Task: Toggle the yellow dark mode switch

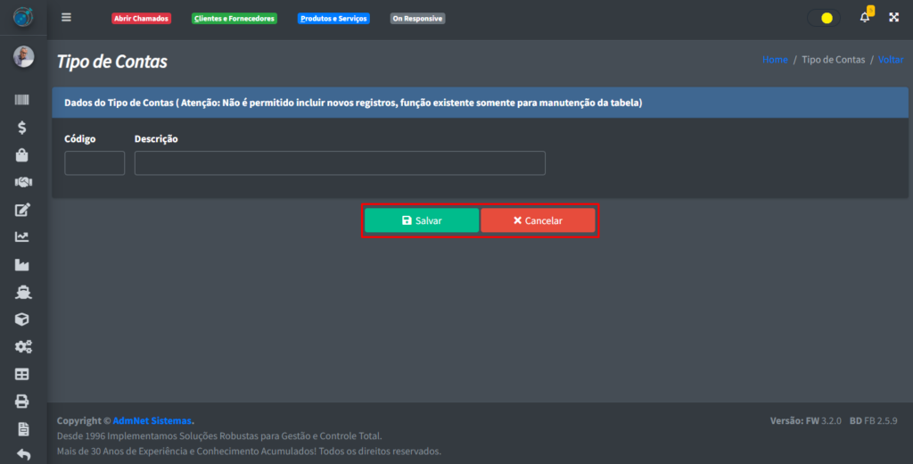Action: (824, 18)
